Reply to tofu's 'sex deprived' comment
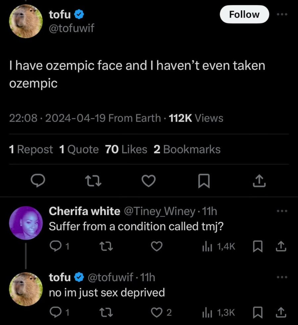This screenshot has height=325, width=298. click(54, 312)
